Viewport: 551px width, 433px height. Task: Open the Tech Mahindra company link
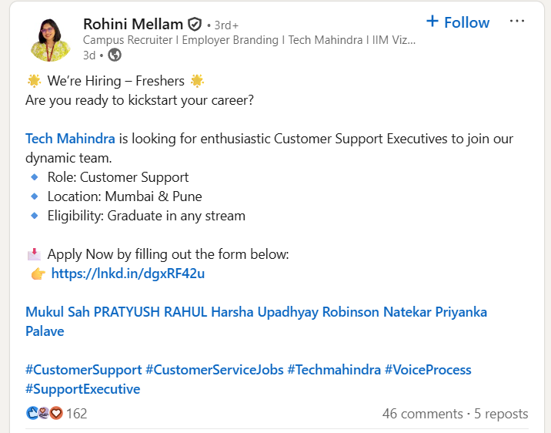(x=70, y=139)
